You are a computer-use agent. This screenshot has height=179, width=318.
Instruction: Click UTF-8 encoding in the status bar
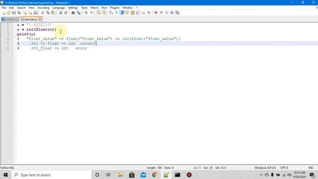[284, 168]
